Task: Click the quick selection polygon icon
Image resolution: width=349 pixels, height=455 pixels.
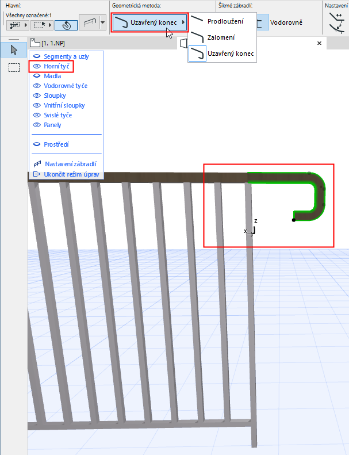Action: click(15, 25)
